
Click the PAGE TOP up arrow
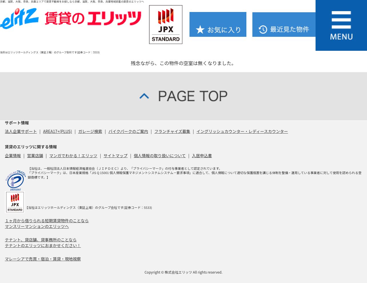[144, 96]
